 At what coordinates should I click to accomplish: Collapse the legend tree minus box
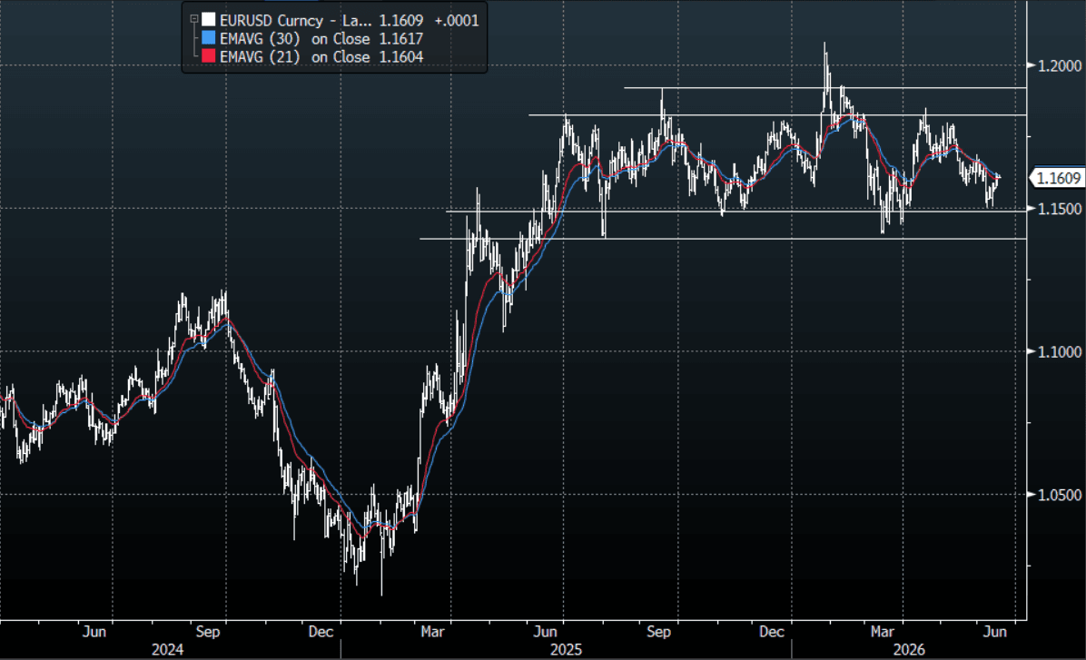(x=194, y=19)
